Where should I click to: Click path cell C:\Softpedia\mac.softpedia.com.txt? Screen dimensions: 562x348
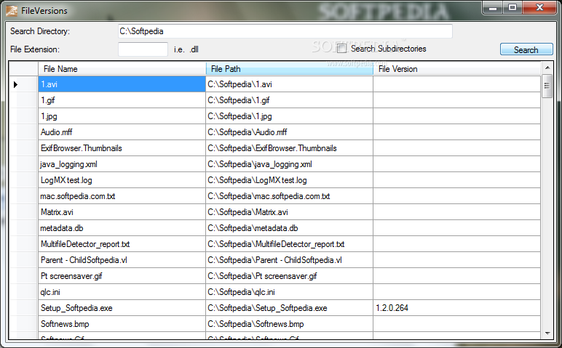point(289,196)
